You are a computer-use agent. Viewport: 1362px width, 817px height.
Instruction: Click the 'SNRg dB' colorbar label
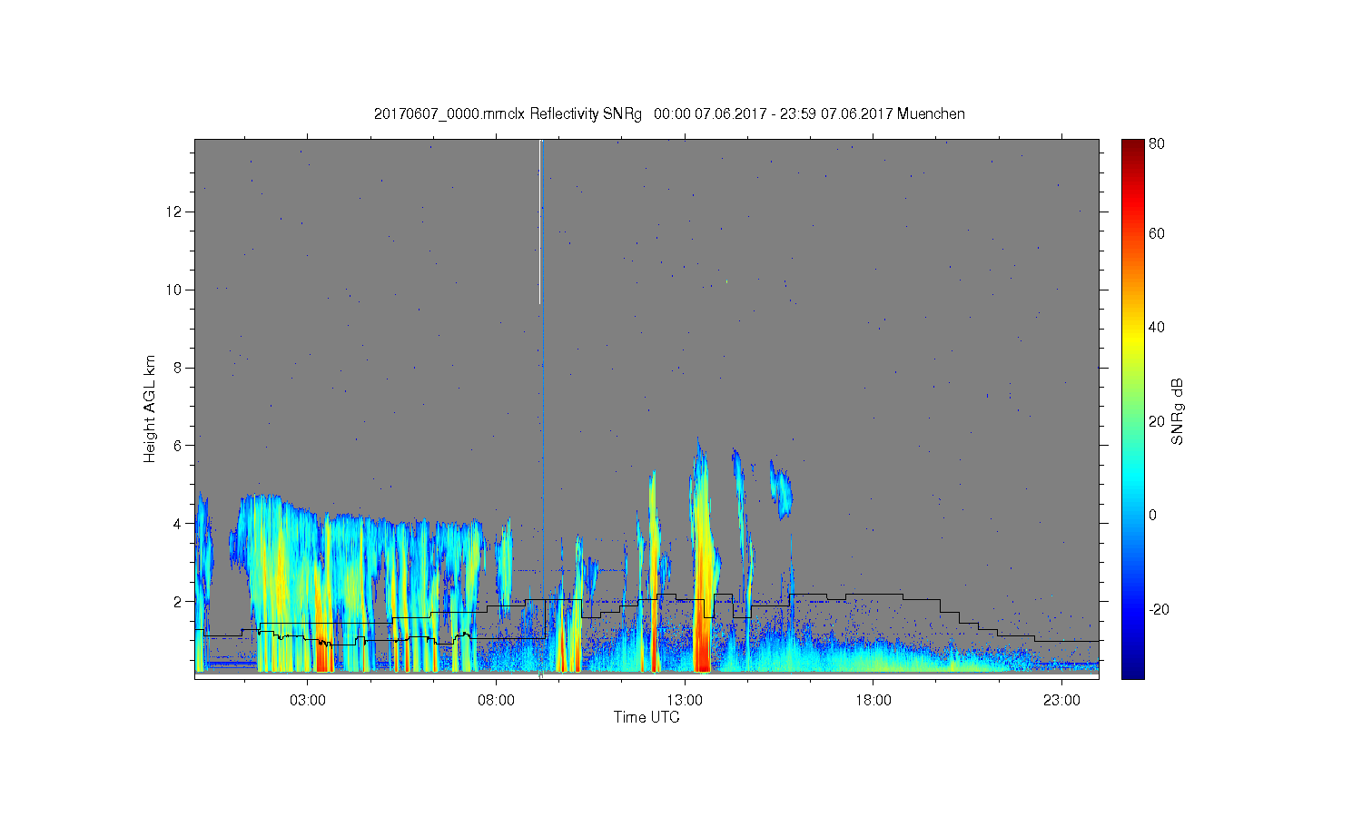[1178, 411]
